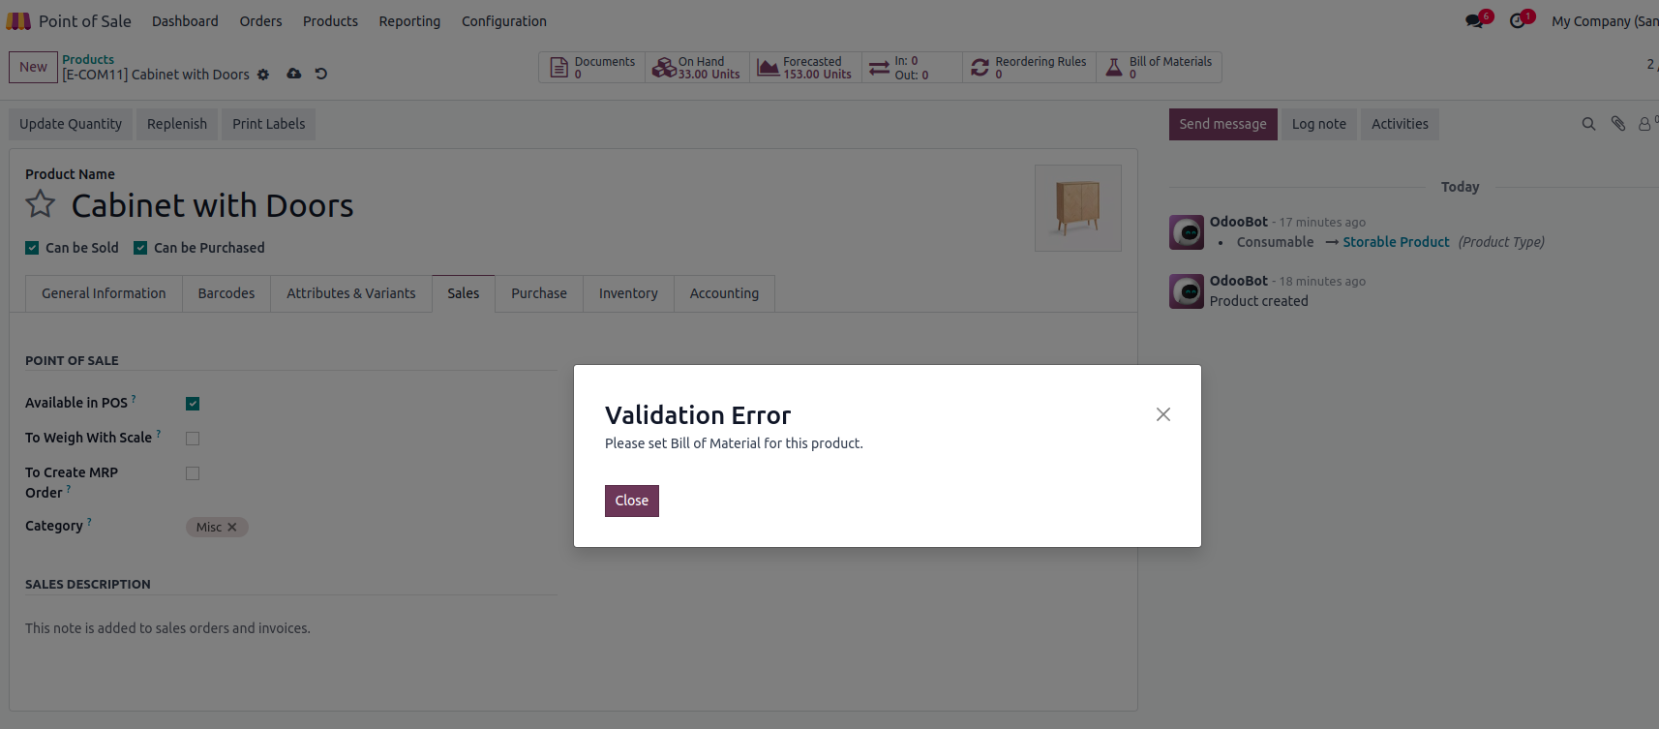Click the discard changes undo icon
The height and width of the screenshot is (729, 1659).
pos(321,74)
